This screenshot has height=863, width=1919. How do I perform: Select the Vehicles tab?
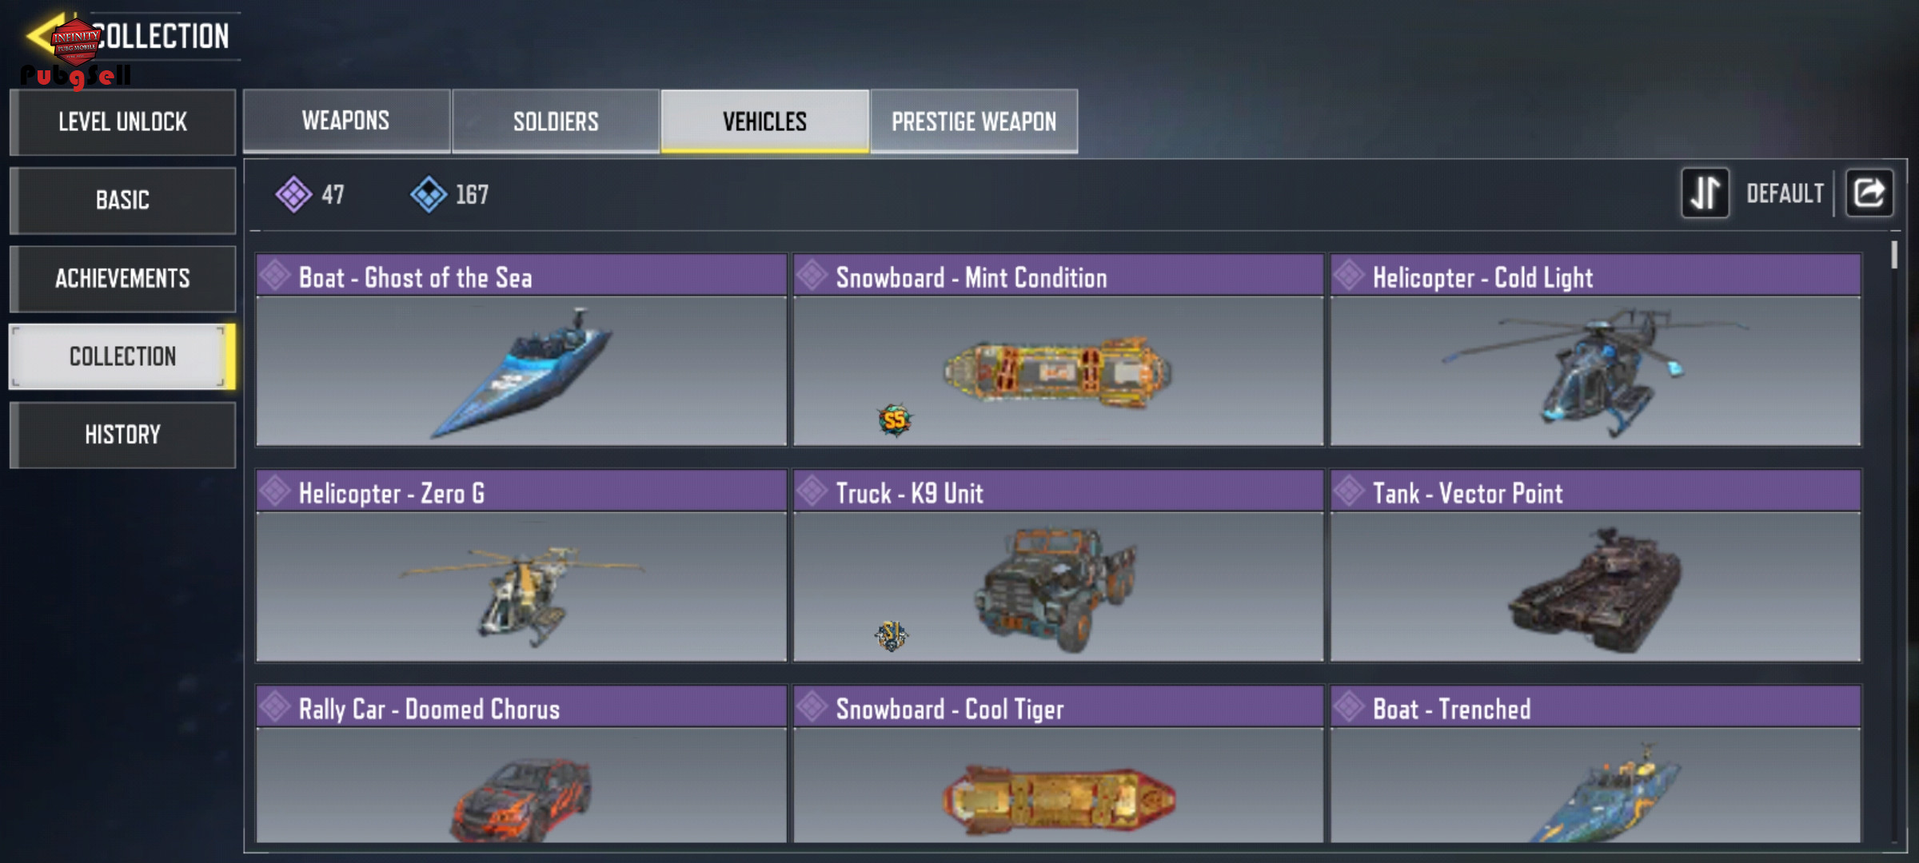[764, 121]
